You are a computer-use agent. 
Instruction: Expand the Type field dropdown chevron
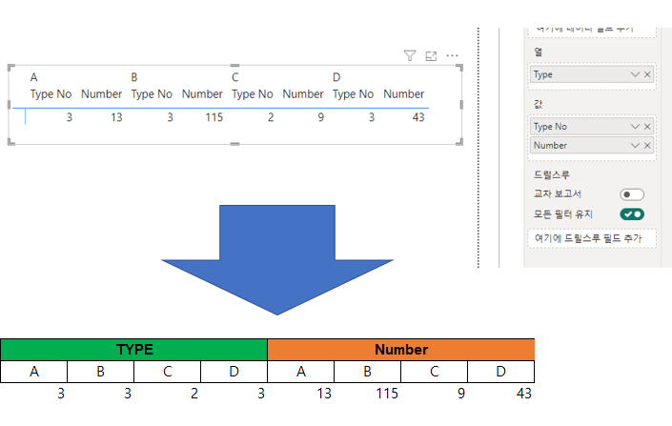635,74
